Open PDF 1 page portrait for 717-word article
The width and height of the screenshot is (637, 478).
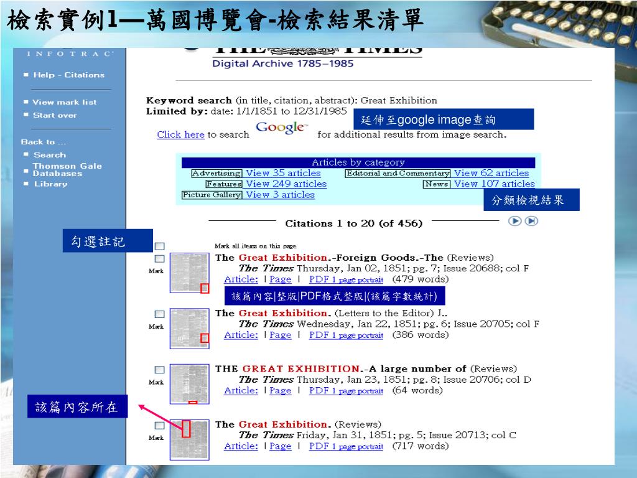(346, 446)
